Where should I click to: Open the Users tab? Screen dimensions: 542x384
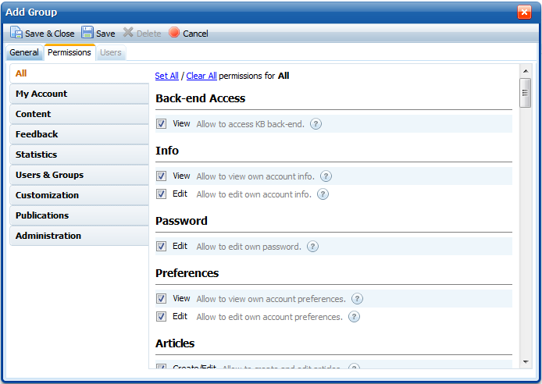coord(111,52)
